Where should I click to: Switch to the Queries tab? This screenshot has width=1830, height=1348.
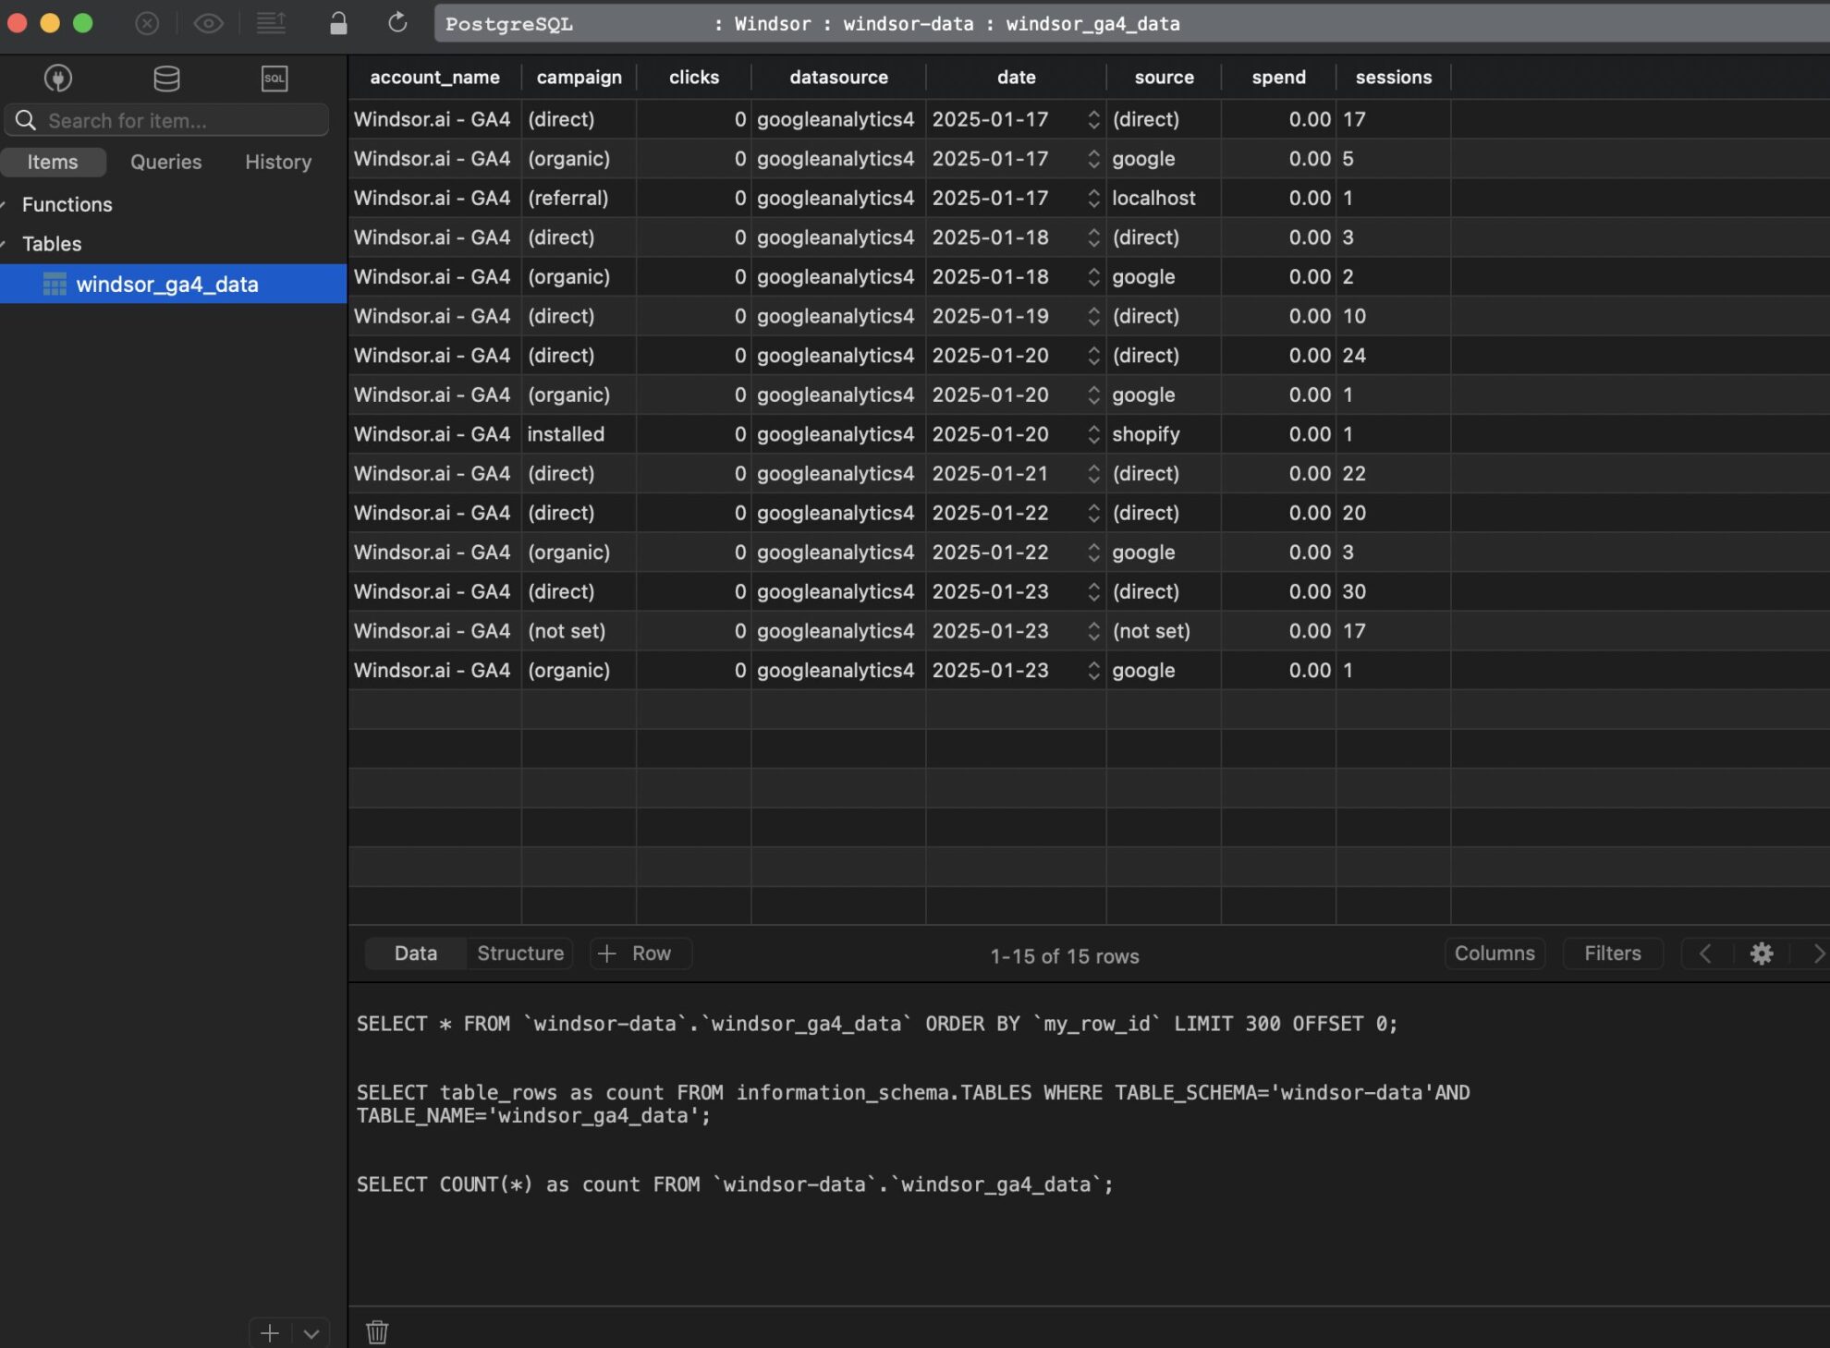tap(165, 162)
